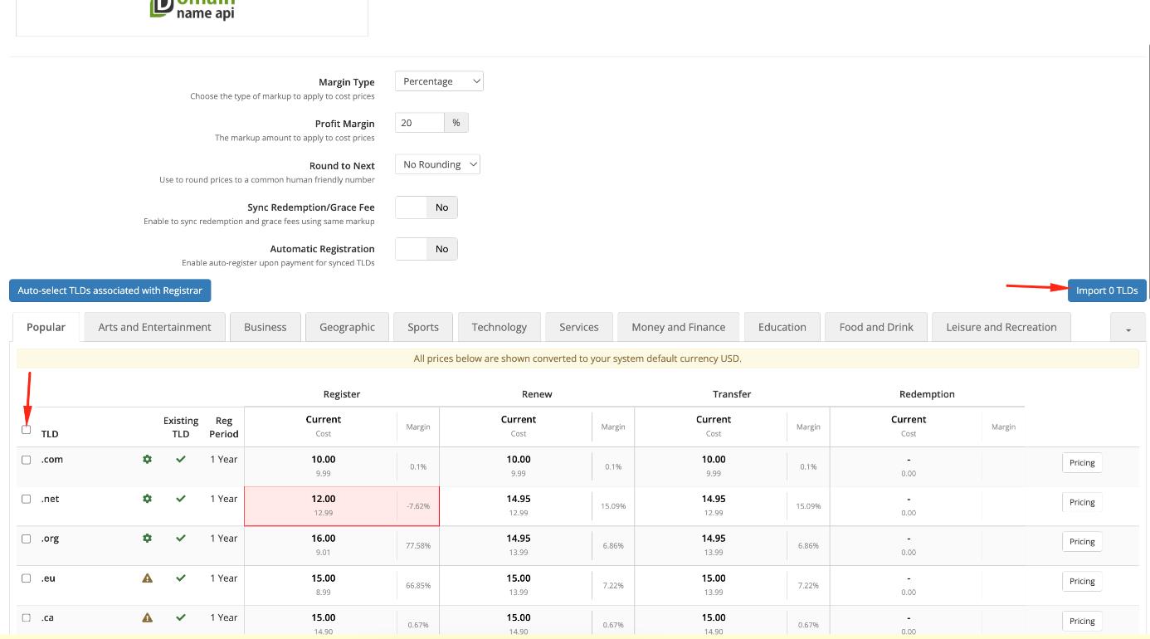Open the Money and Finance tab
The width and height of the screenshot is (1150, 639).
(x=678, y=327)
